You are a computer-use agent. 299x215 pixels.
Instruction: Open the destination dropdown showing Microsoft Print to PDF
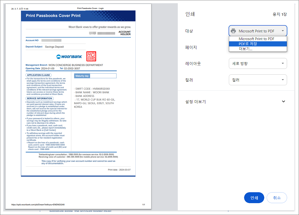coord(258,31)
